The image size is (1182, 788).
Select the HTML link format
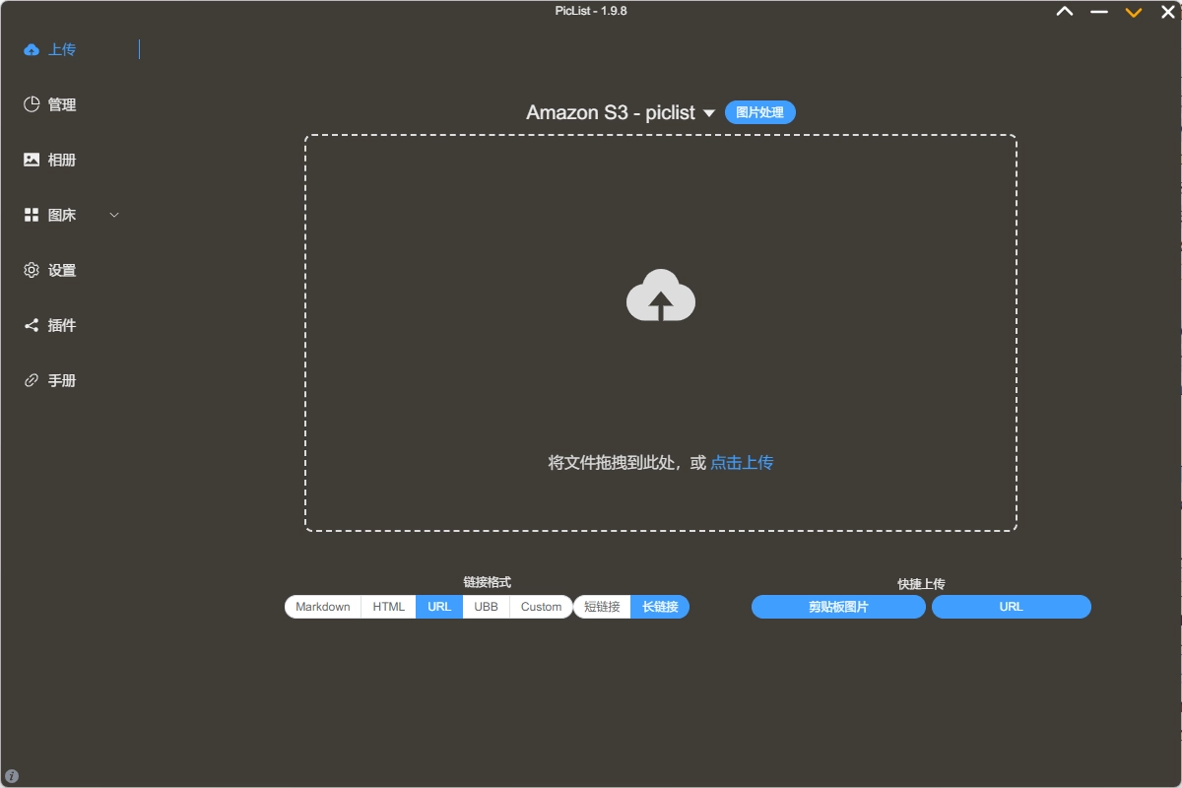(x=389, y=607)
